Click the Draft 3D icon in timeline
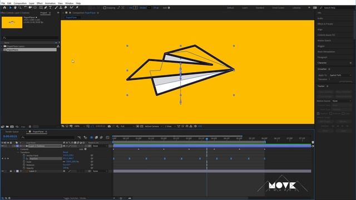Image resolution: width=356 pixels, height=200 pixels. [x=85, y=137]
